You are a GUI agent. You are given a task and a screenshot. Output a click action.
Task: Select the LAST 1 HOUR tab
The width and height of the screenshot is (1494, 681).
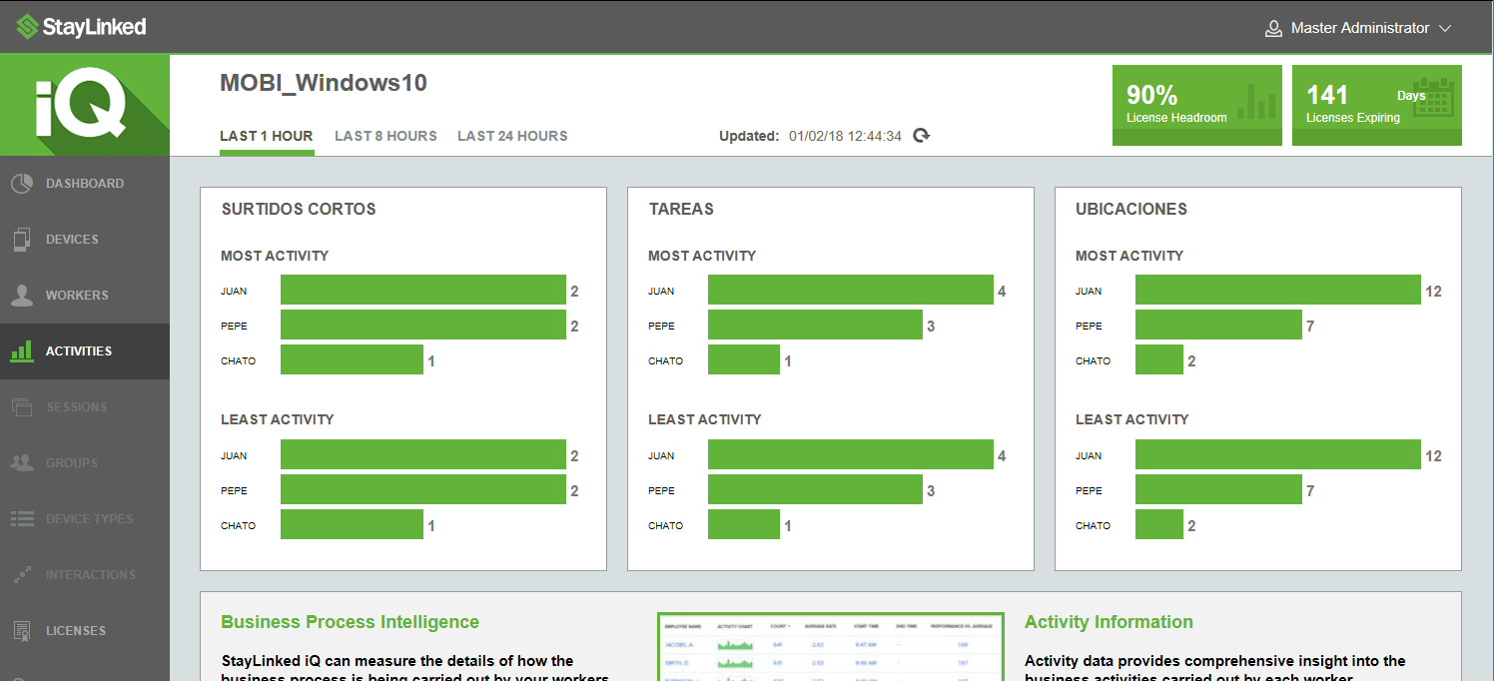tap(267, 136)
